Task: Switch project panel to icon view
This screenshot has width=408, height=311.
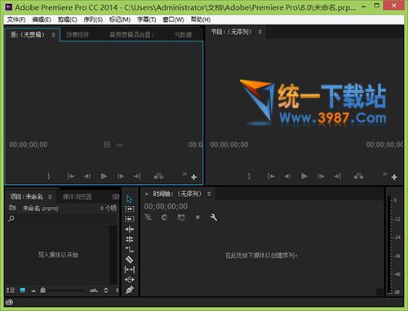Action: pos(23,291)
